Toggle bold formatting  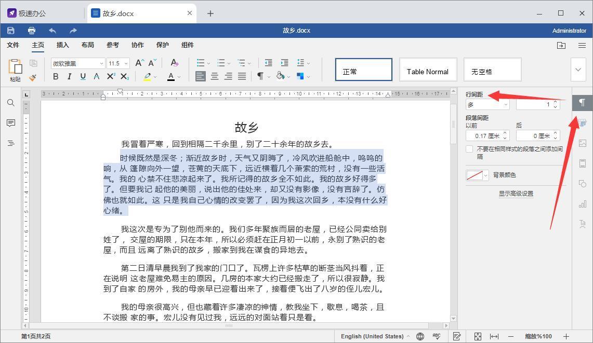pyautogui.click(x=56, y=76)
